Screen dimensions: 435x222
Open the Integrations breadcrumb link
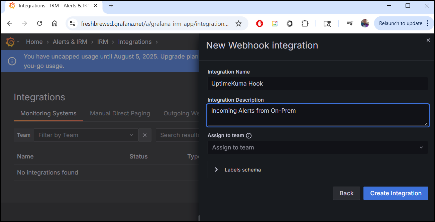[135, 42]
